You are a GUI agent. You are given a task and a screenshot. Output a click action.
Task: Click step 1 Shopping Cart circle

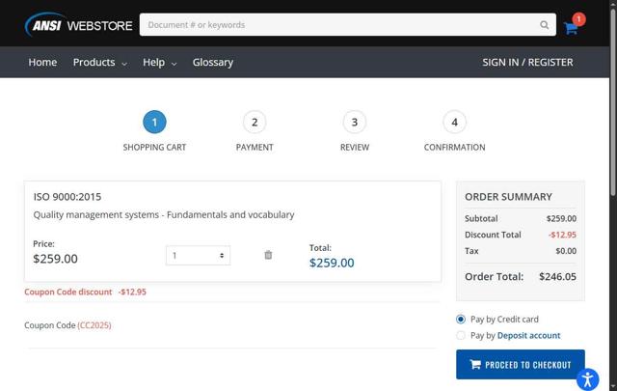click(154, 123)
